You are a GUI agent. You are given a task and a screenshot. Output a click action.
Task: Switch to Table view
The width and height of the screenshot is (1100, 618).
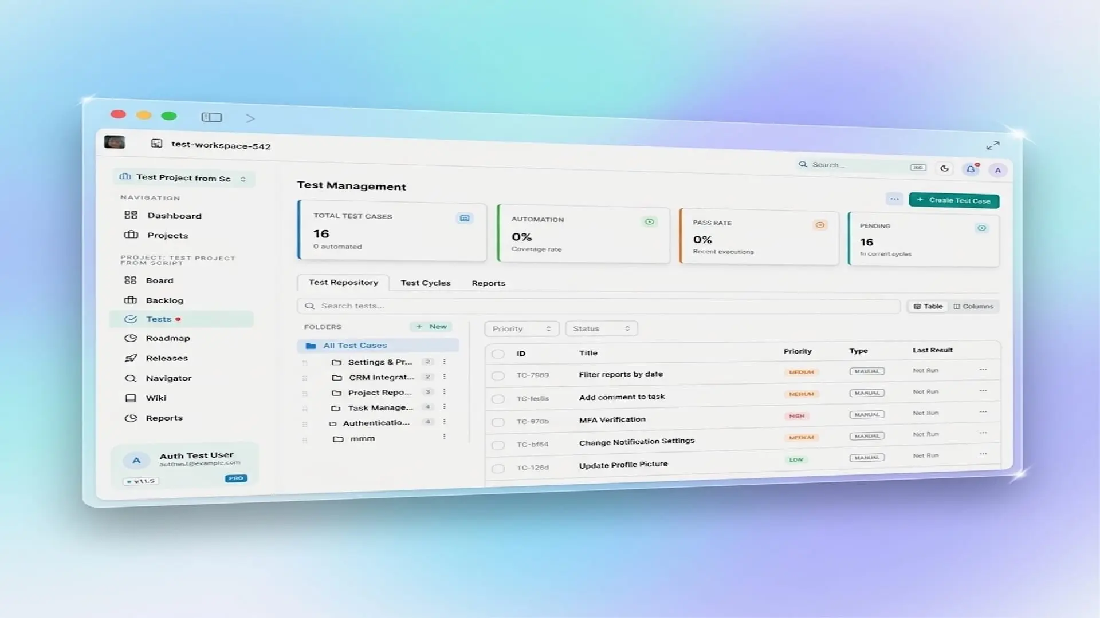click(x=928, y=306)
